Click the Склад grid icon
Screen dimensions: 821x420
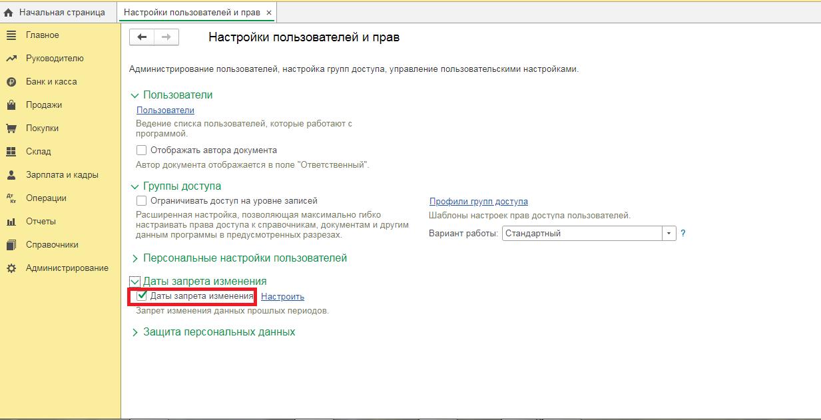11,152
